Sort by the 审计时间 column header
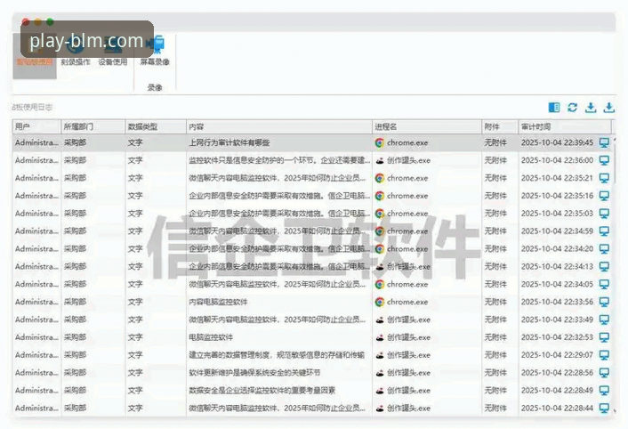The width and height of the screenshot is (628, 429). point(565,127)
